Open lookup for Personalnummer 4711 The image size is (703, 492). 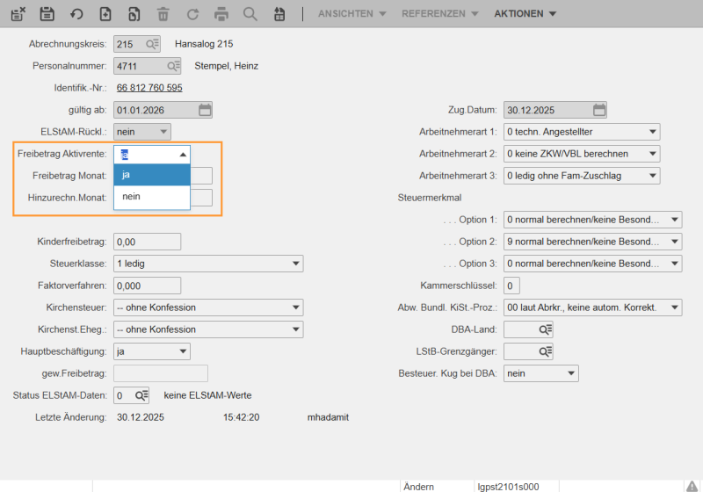(173, 66)
